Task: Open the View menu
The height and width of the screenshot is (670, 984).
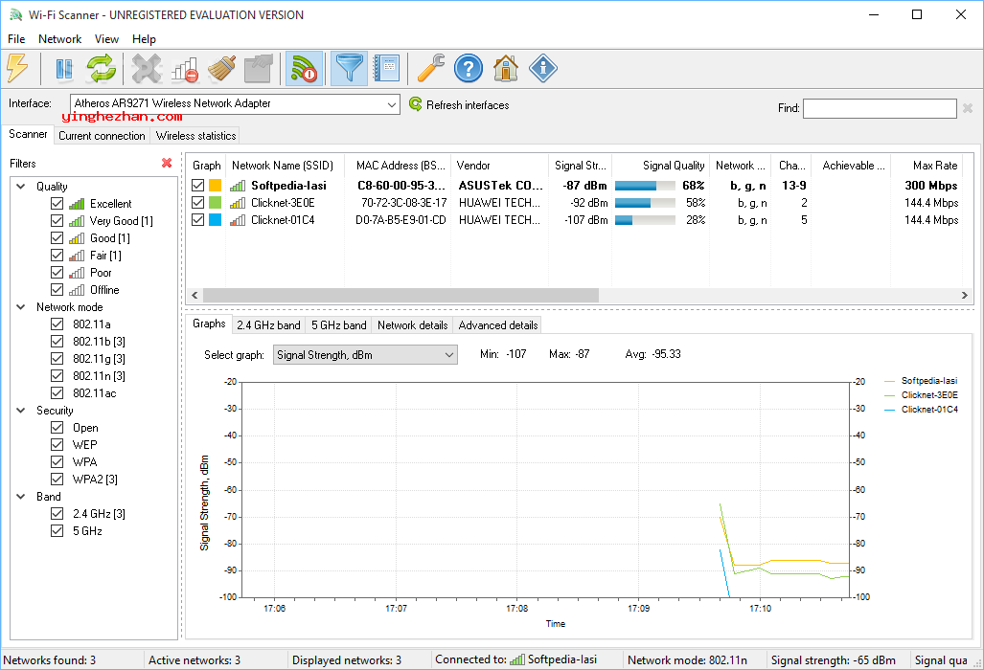Action: coord(106,39)
